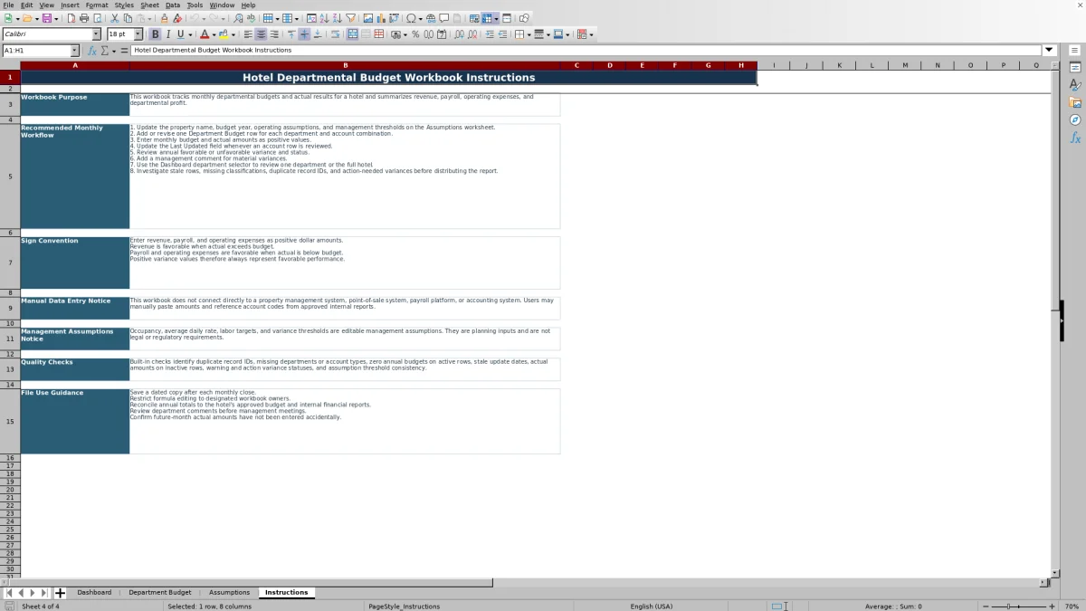This screenshot has height=611, width=1086.
Task: Toggle Center Vertically alignment
Action: coord(304,34)
